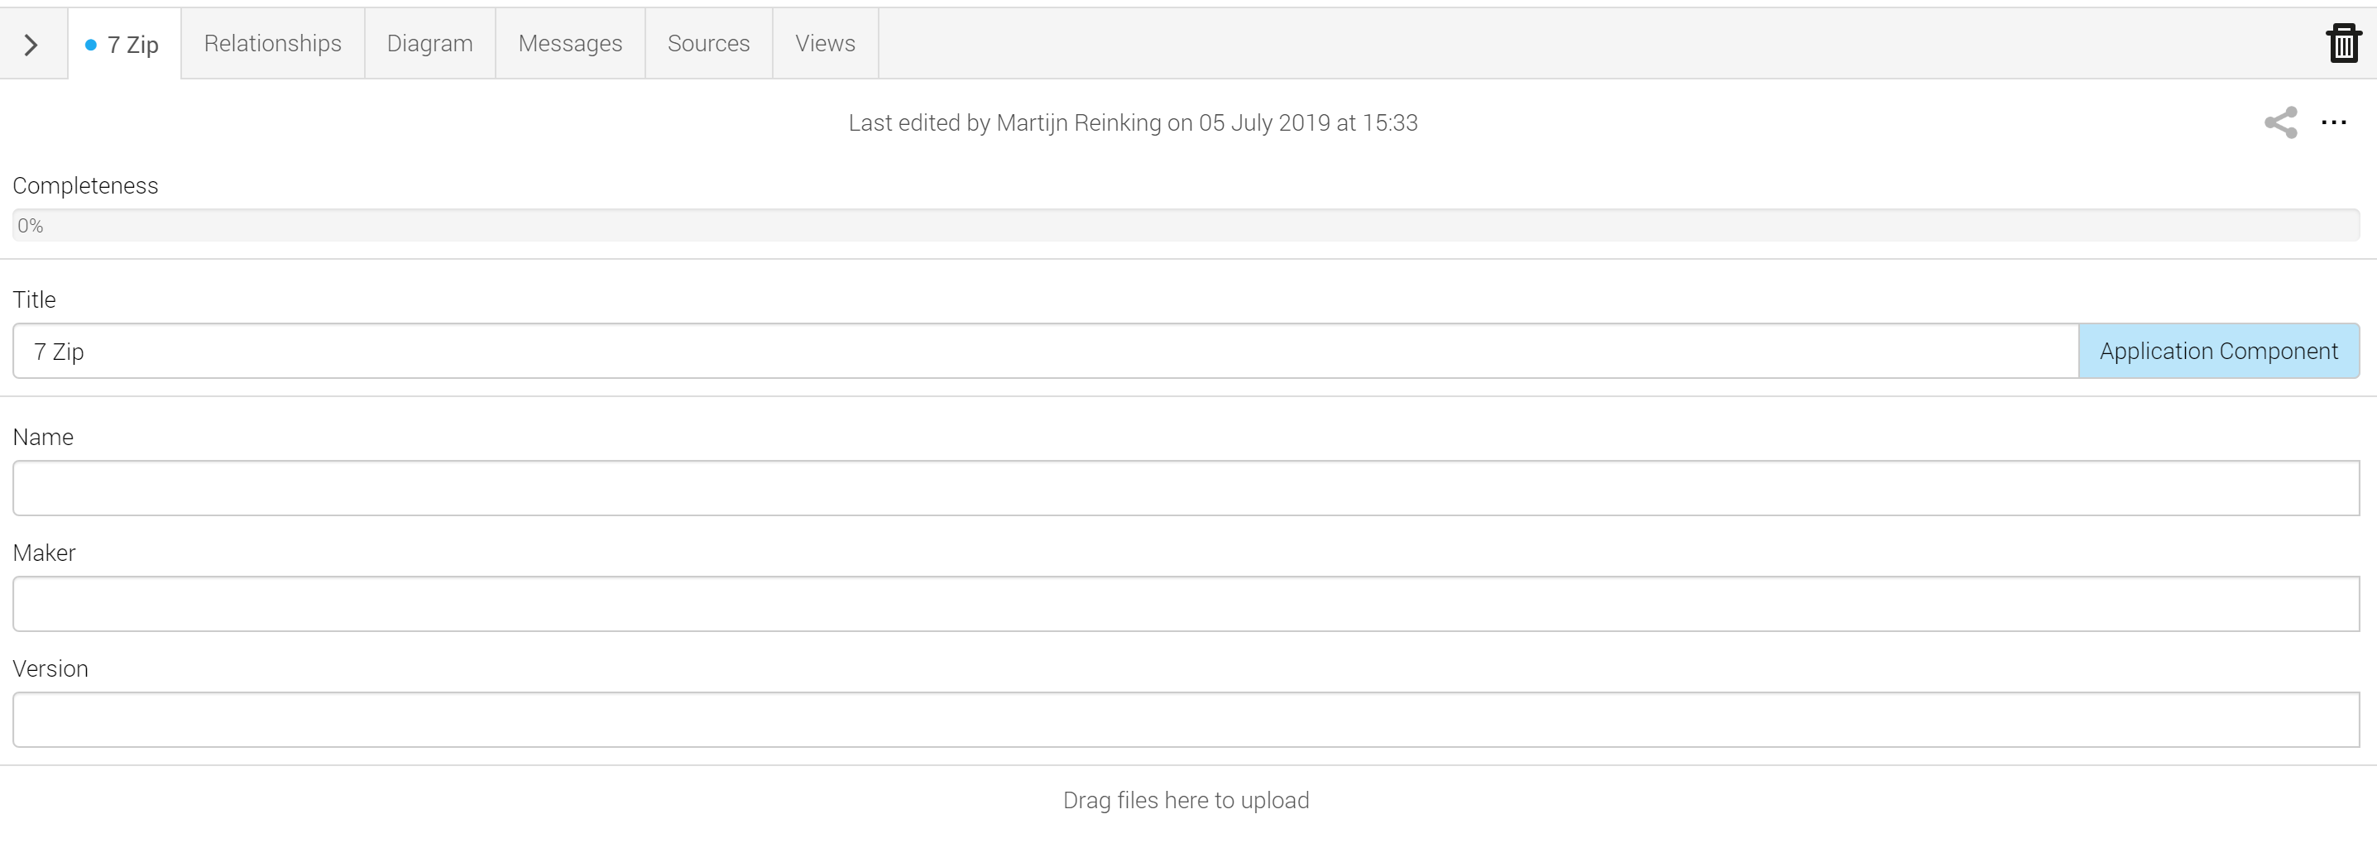2377x862 pixels.
Task: Click into the Maker field
Action: pos(1186,604)
